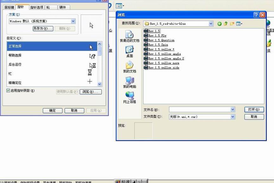The width and height of the screenshot is (274, 183).
Task: Choose the Rev 1.5 yellow norm file
Action: click(x=162, y=63)
